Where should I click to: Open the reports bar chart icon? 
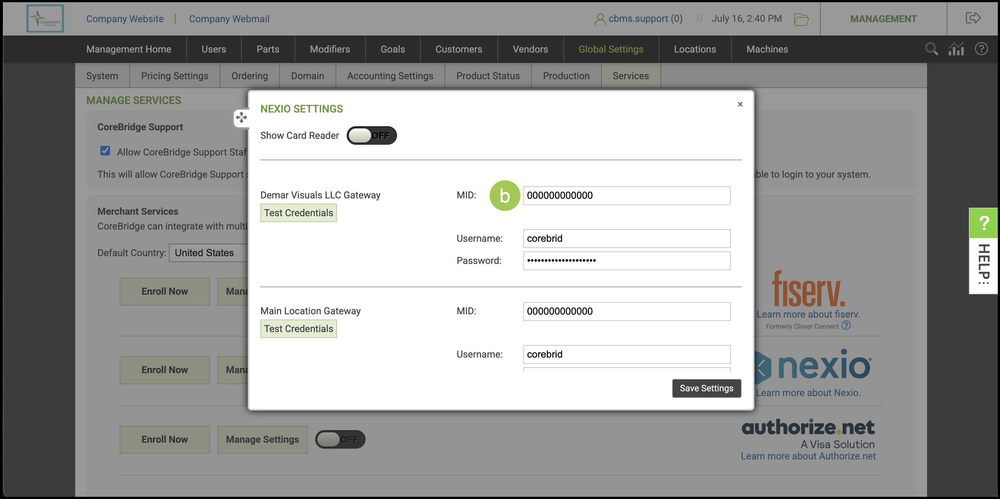(x=956, y=49)
